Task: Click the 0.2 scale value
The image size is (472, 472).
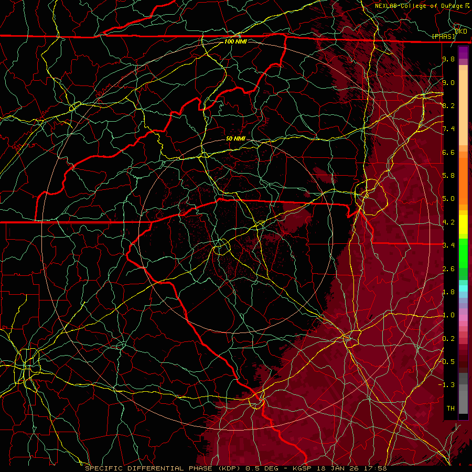Action: 448,339
